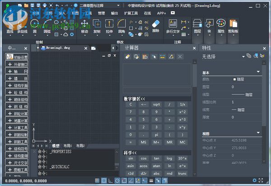
Task: Select the Fillet (圆角) tool
Action: (x=121, y=27)
